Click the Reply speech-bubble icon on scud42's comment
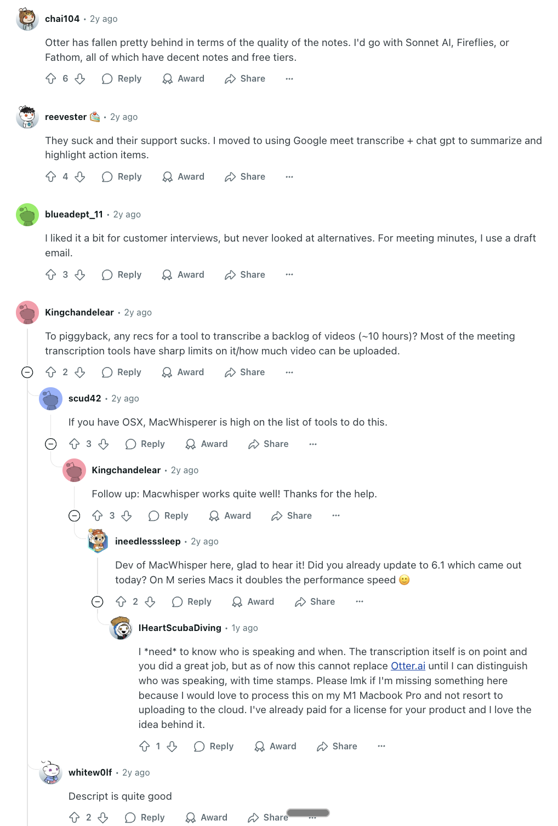Viewport: 558px width, 826px height. click(x=131, y=444)
